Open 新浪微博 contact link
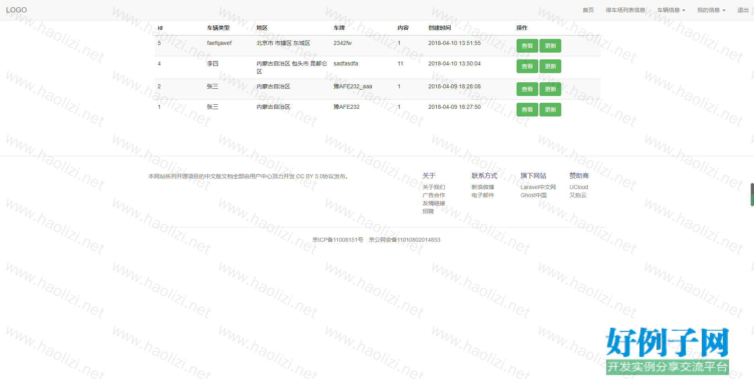 (x=482, y=187)
